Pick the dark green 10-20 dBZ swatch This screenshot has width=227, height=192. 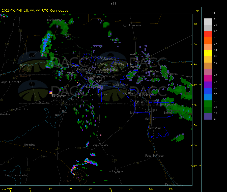(x=208, y=110)
